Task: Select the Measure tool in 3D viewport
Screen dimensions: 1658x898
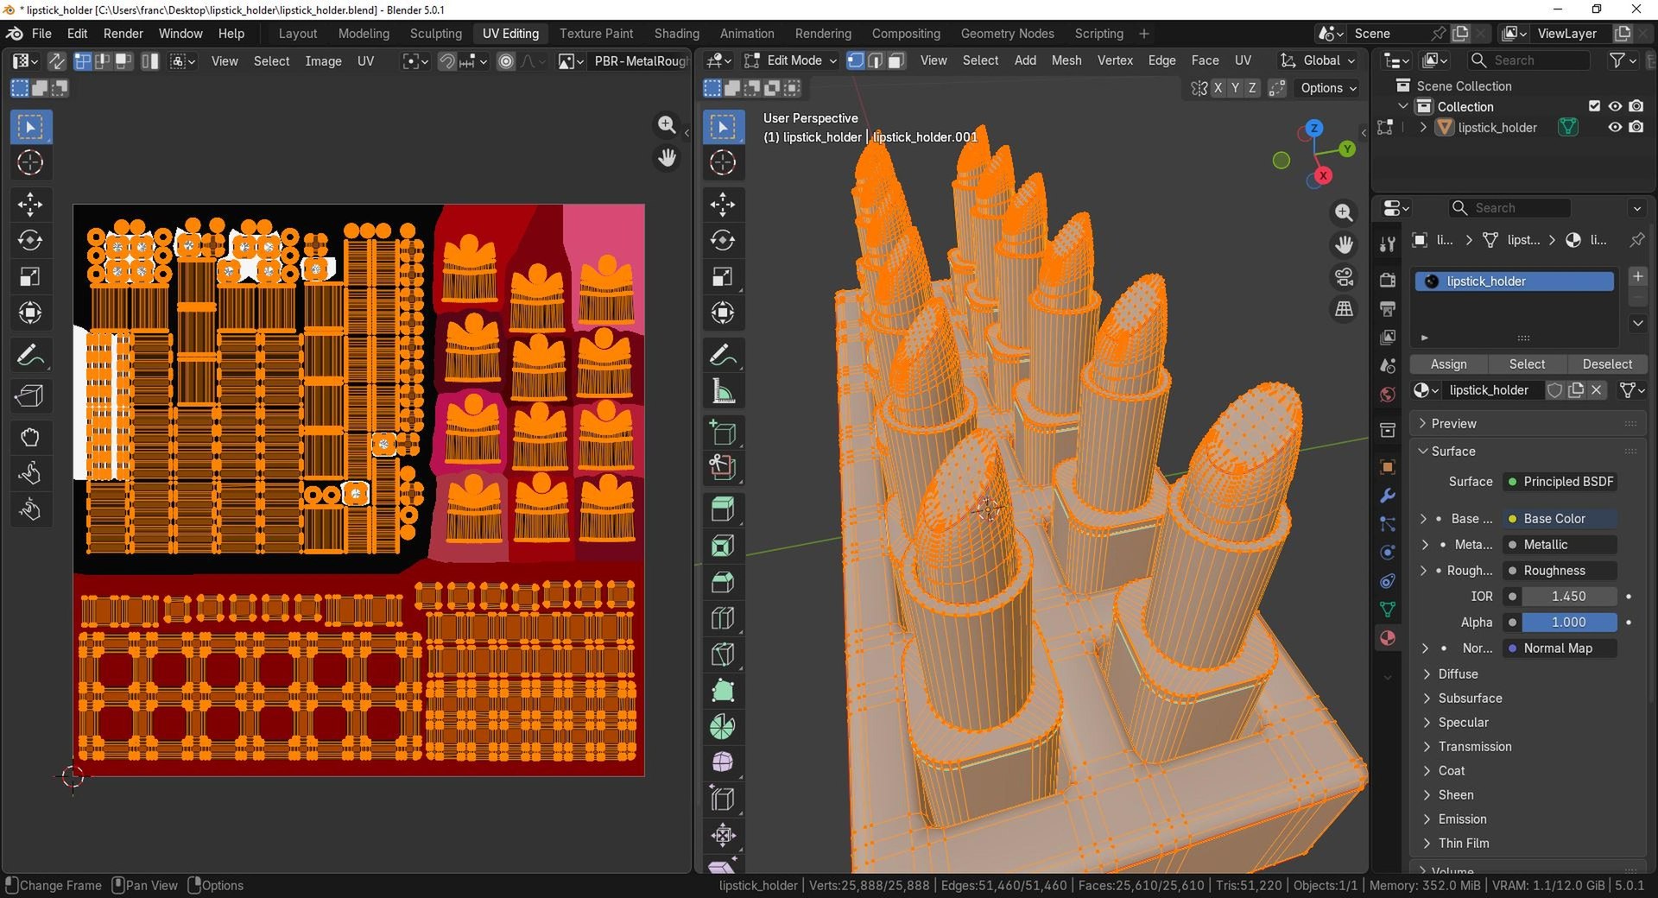Action: pyautogui.click(x=723, y=391)
